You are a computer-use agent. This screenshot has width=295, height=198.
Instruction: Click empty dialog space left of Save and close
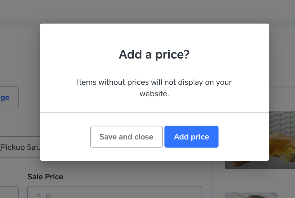coord(65,137)
